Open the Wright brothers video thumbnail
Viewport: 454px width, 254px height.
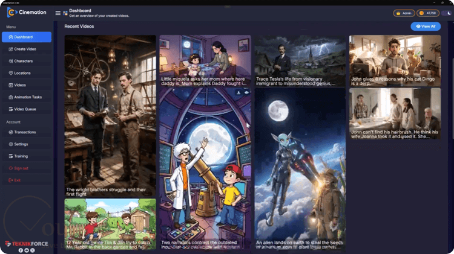pyautogui.click(x=110, y=116)
